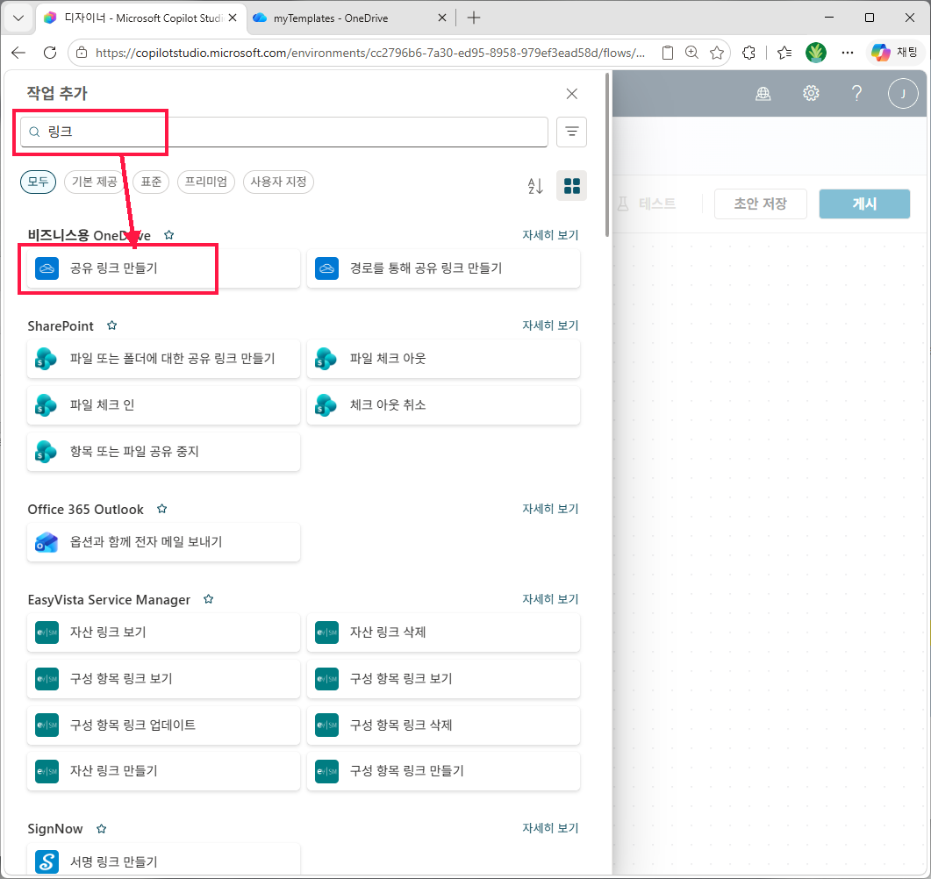Screen dimensions: 931x879
Task: Choose the 구성 항목 링크 삭제 action
Action: [x=443, y=725]
